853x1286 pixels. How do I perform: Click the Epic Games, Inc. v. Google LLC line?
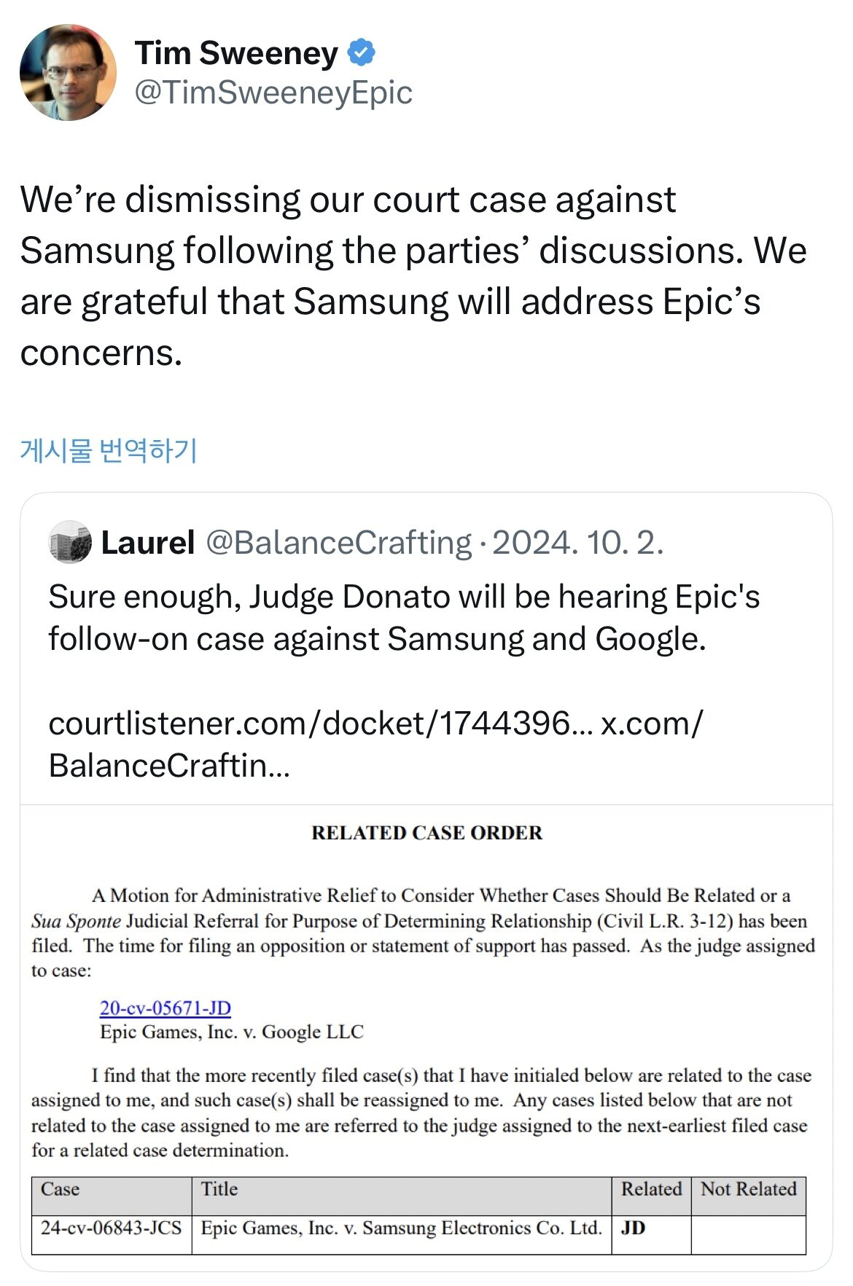pyautogui.click(x=232, y=1032)
